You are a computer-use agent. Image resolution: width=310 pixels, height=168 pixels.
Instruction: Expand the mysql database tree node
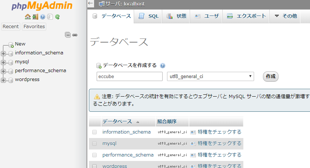(4, 62)
